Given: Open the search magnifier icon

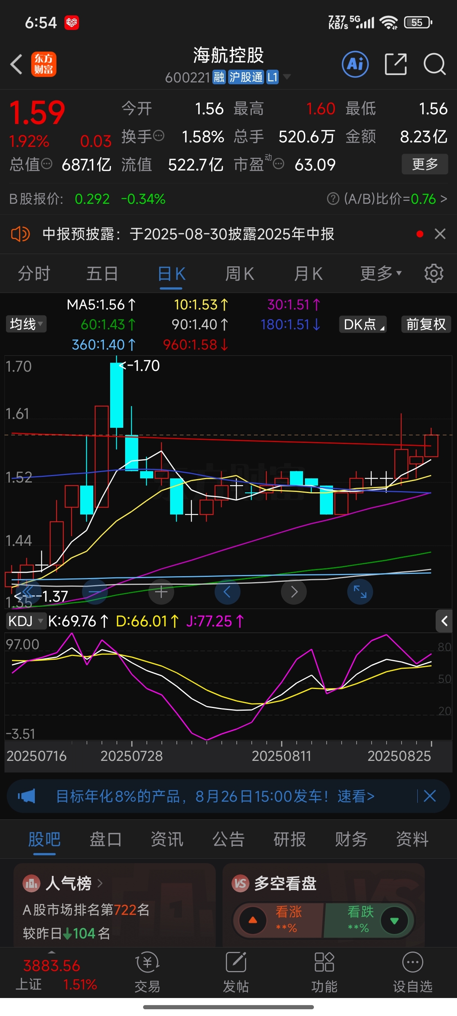Looking at the screenshot, I should pyautogui.click(x=435, y=64).
